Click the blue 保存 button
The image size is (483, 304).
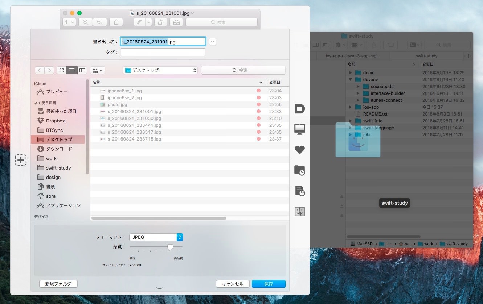[x=269, y=284]
